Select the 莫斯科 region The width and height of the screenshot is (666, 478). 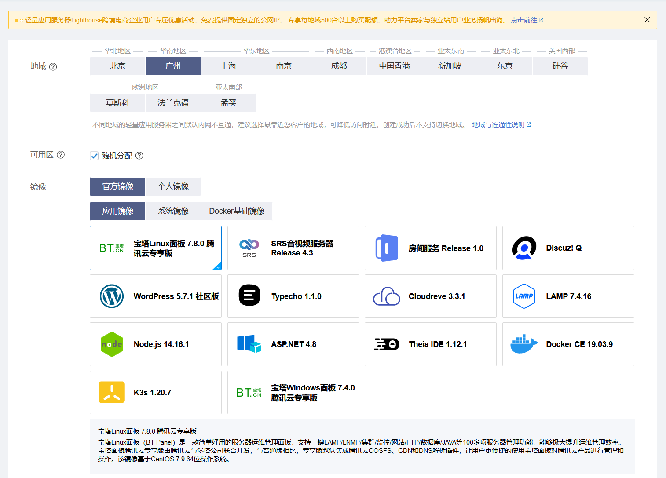click(x=118, y=103)
